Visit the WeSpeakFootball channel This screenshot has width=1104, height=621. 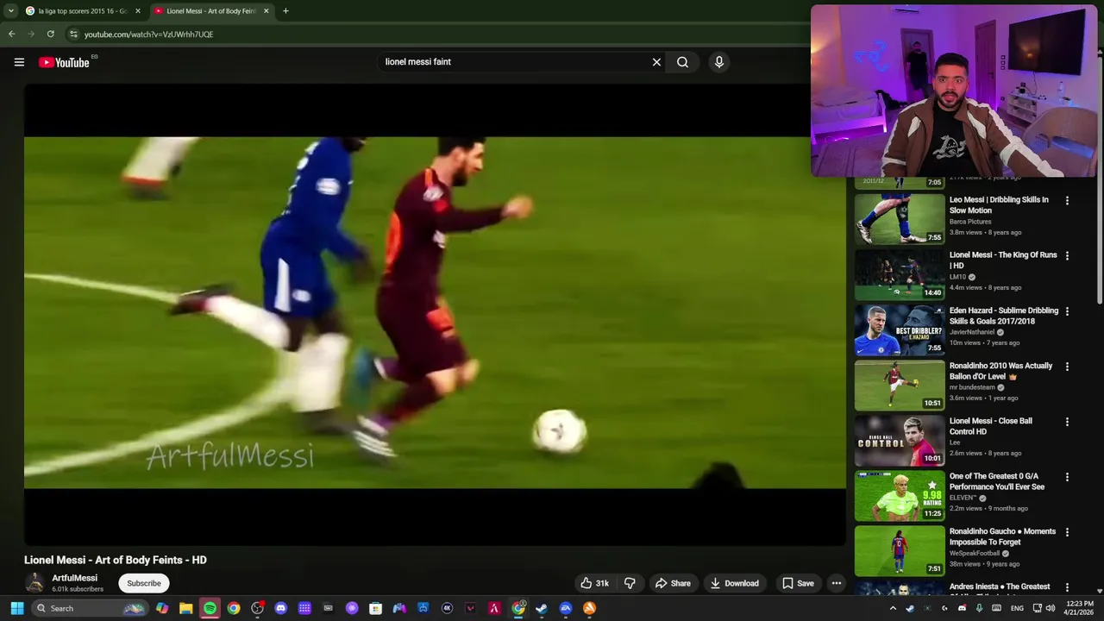975,553
